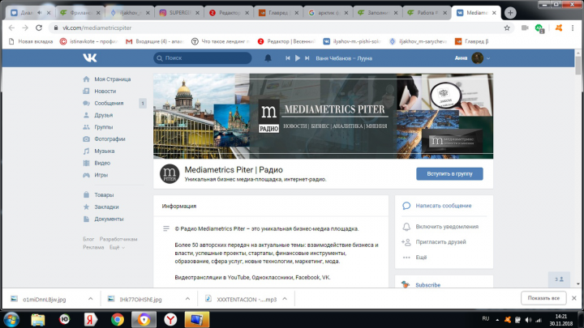Click the Реклама footer link
The width and height of the screenshot is (584, 328).
[93, 247]
